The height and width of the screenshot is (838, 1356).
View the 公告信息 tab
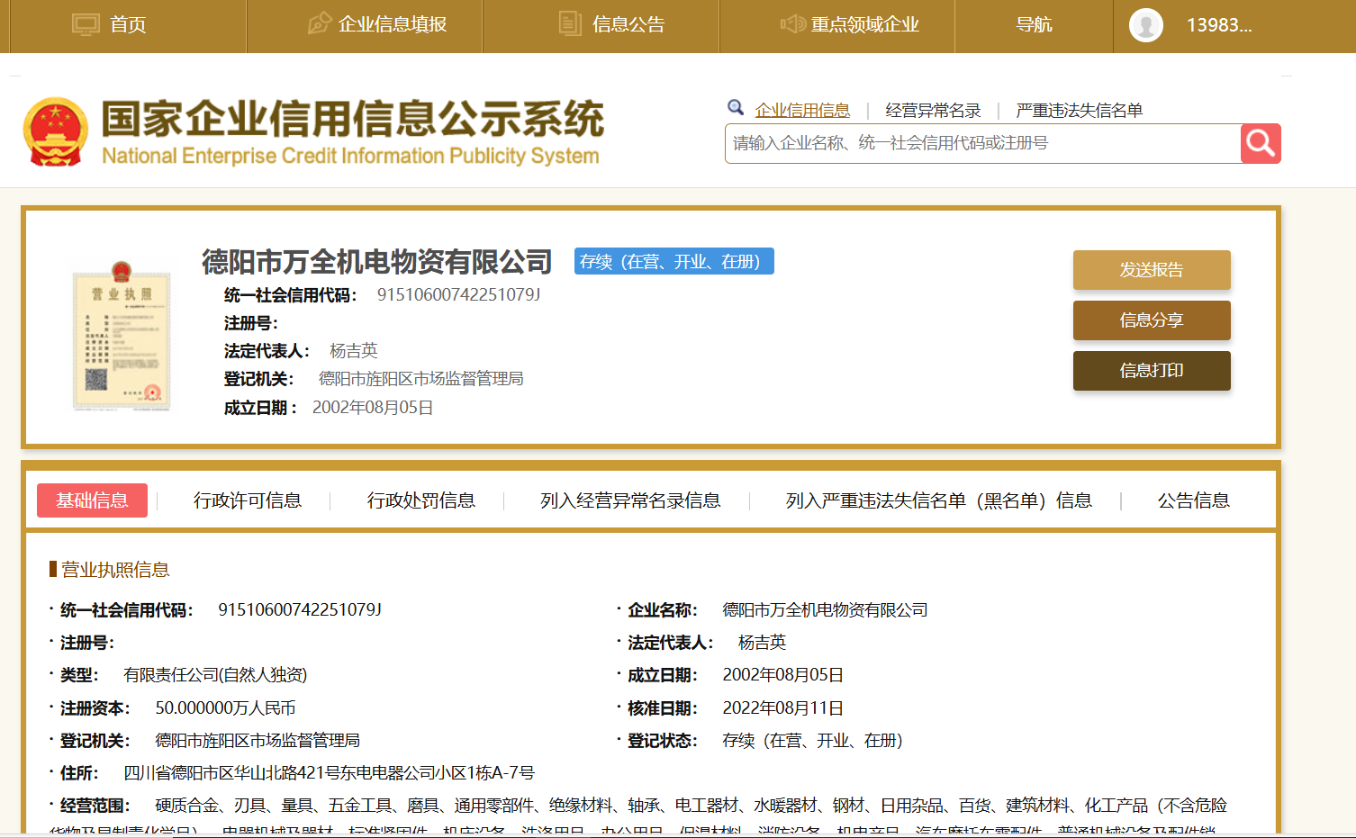coord(1193,500)
